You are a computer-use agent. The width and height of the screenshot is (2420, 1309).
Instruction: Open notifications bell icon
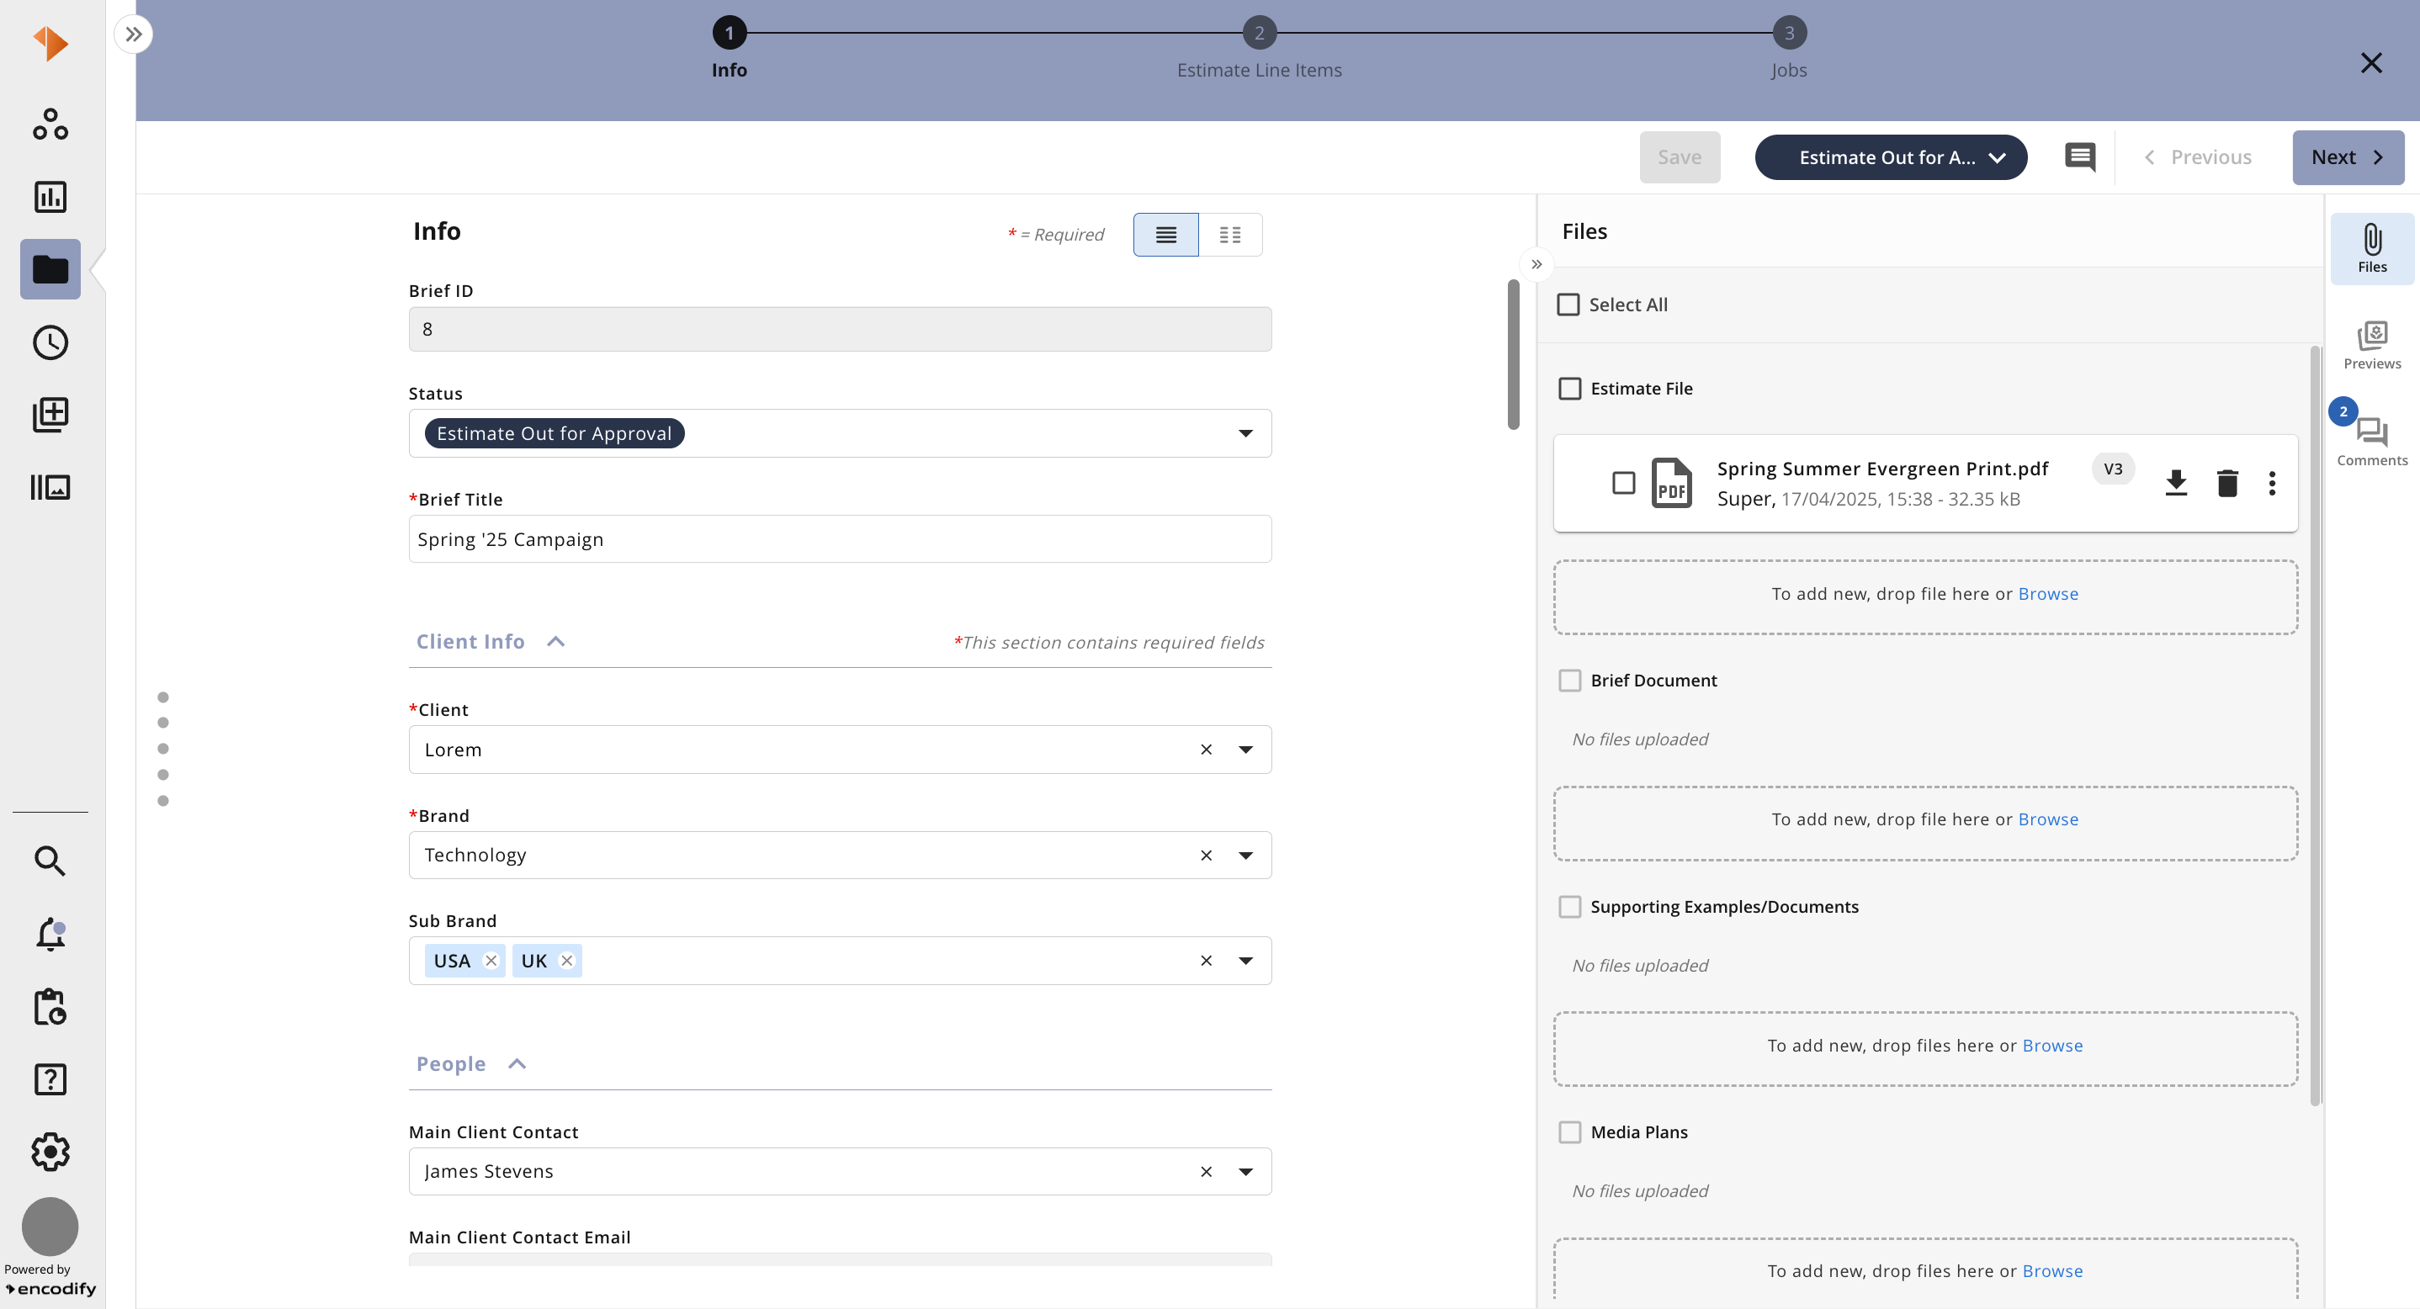click(x=50, y=935)
